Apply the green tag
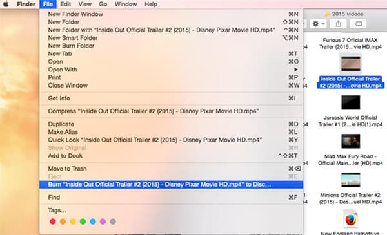The image size is (387, 235). click(83, 221)
